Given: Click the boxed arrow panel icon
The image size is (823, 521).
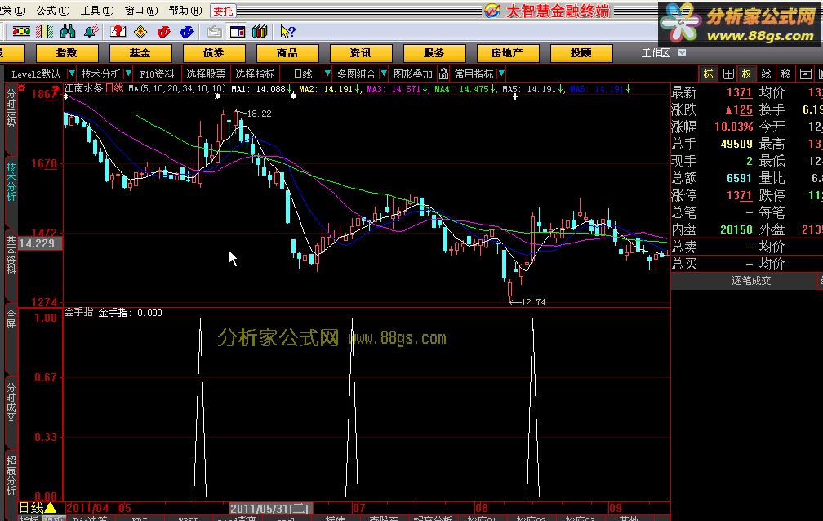Looking at the screenshot, I should 806,74.
